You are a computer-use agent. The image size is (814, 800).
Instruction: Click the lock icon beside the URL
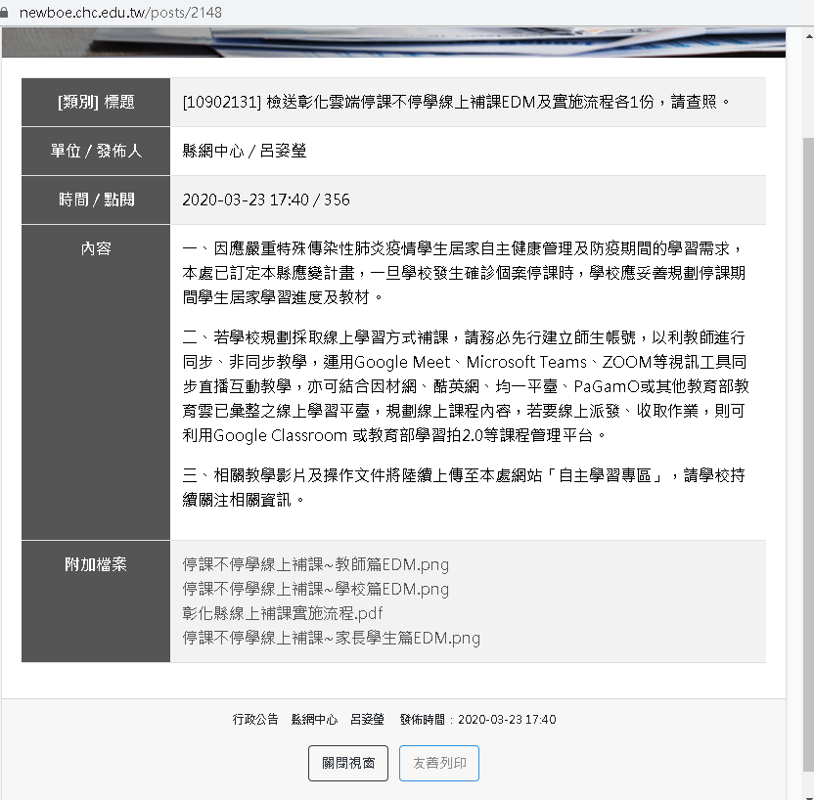click(4, 13)
